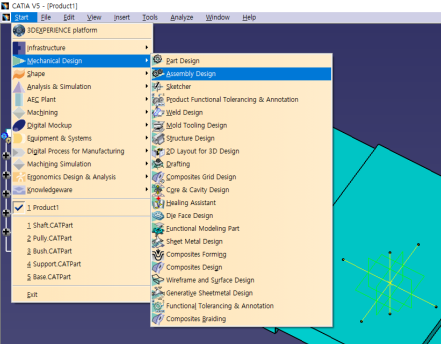
Task: Click the Functional Modeling Part icon
Action: [x=158, y=228]
